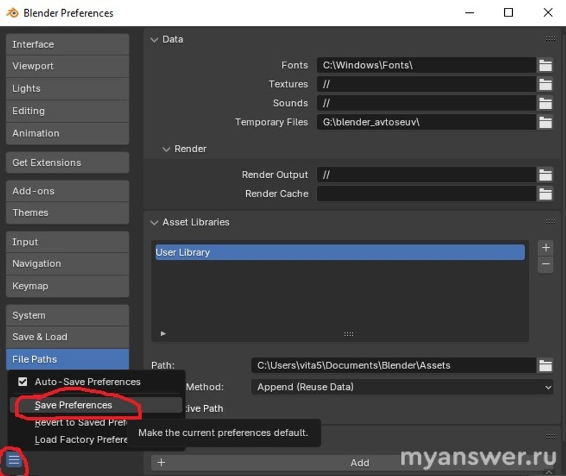This screenshot has width=566, height=476.
Task: Click the folder icon next to Fonts path
Action: (545, 65)
